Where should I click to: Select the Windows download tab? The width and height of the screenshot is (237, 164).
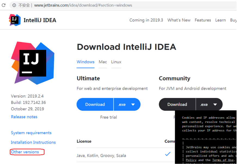click(x=86, y=62)
